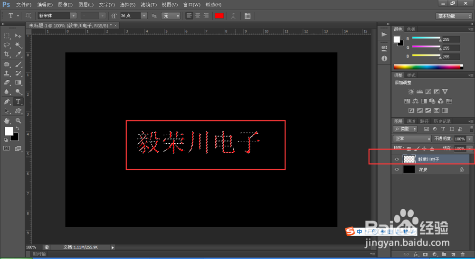Open the 滤镜(T) menu
Viewport: 475px width, 259px height.
[149, 5]
